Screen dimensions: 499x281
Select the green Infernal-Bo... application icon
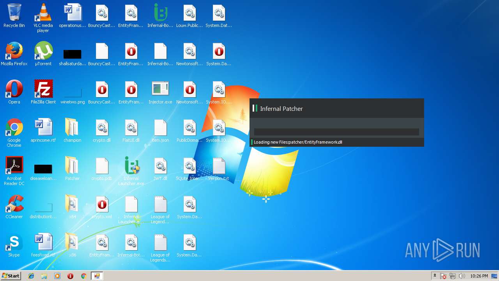[160, 16]
